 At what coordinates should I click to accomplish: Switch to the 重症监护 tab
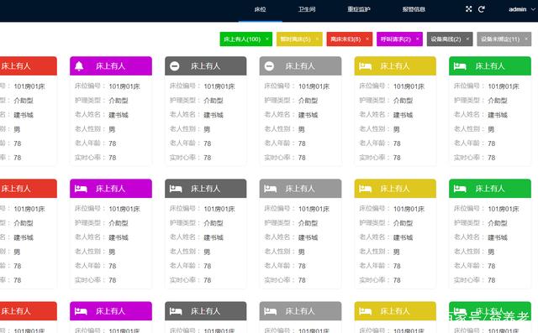tap(359, 9)
